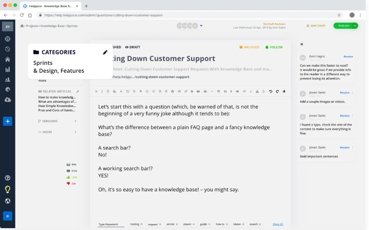Image resolution: width=369 pixels, height=230 pixels.
Task: Open the JS user avatar in sidebar
Action: [x=7, y=216]
